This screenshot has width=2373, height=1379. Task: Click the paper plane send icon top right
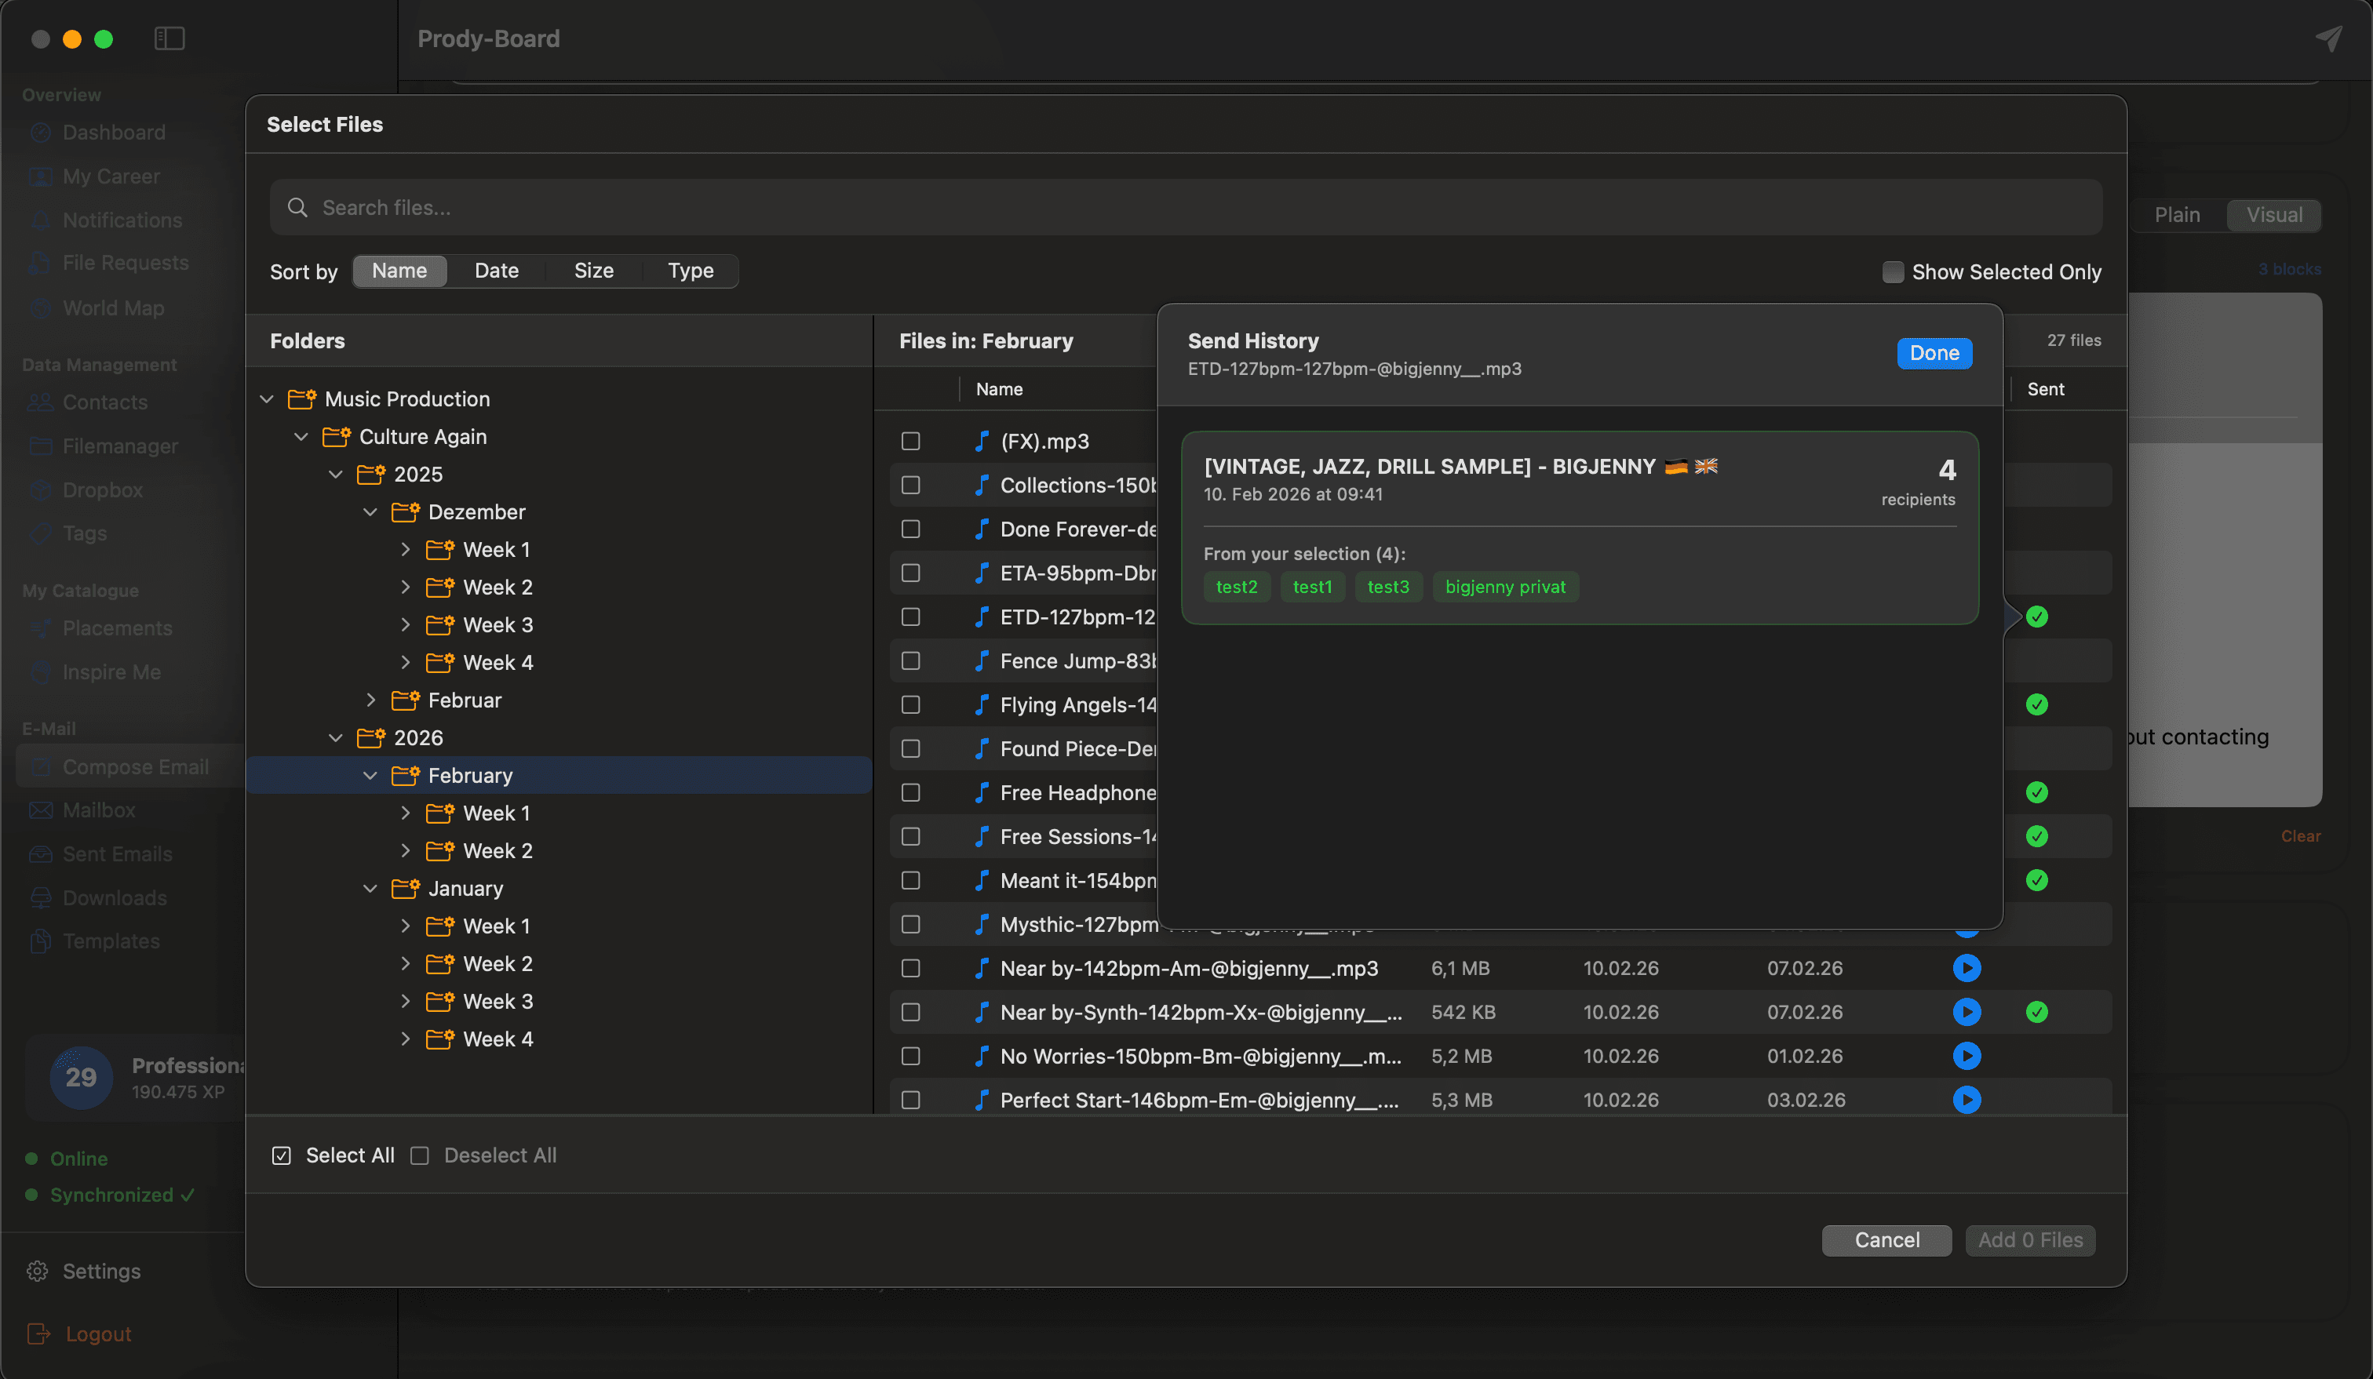2330,38
